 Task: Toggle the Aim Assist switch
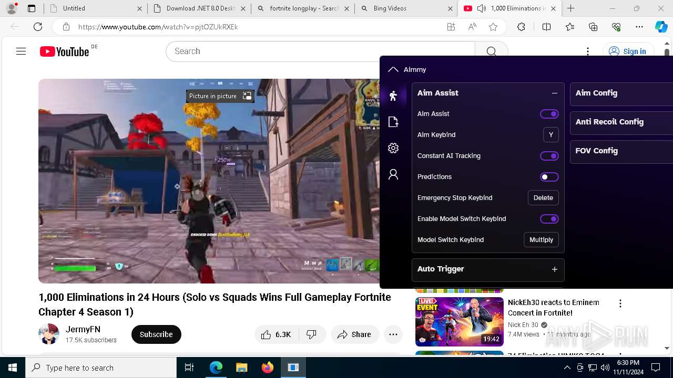tap(549, 114)
